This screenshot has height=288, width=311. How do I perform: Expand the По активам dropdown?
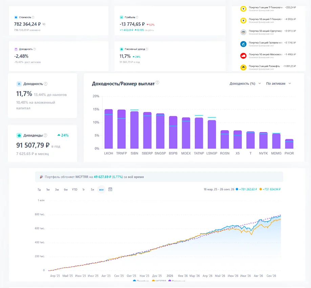click(278, 83)
